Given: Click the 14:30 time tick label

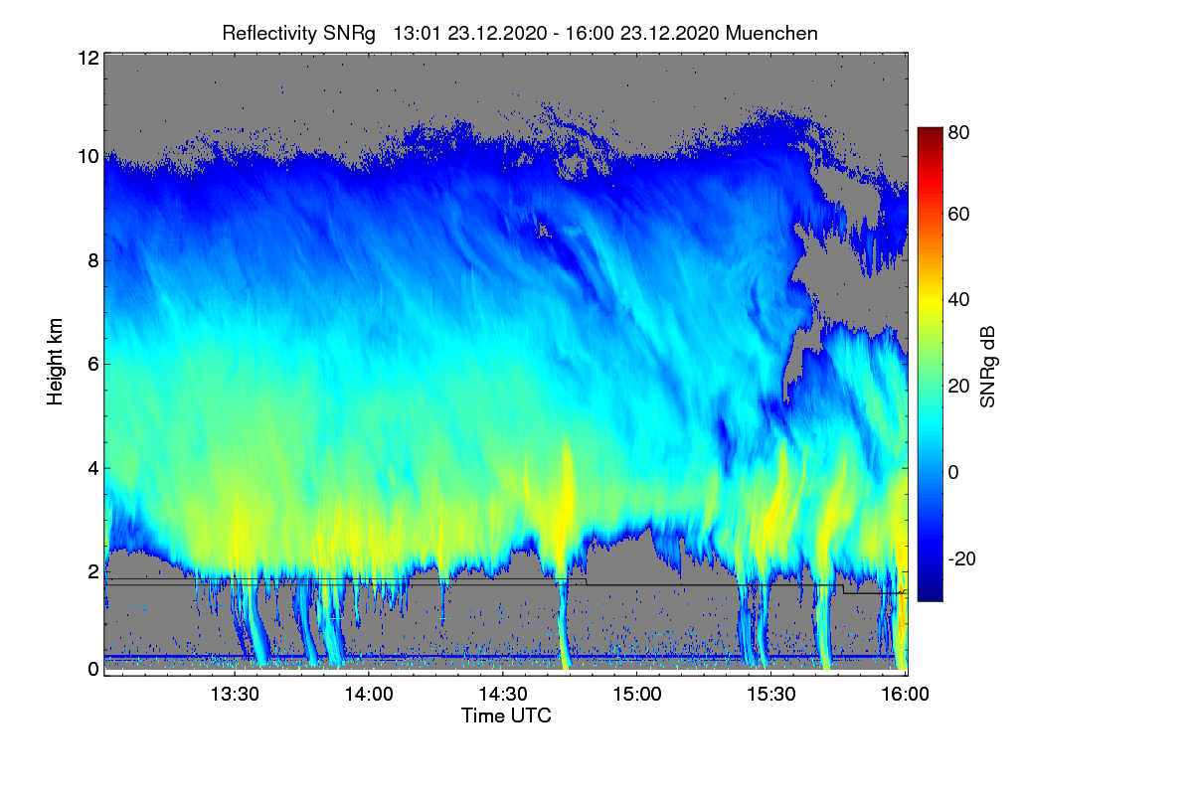Looking at the screenshot, I should tap(503, 694).
